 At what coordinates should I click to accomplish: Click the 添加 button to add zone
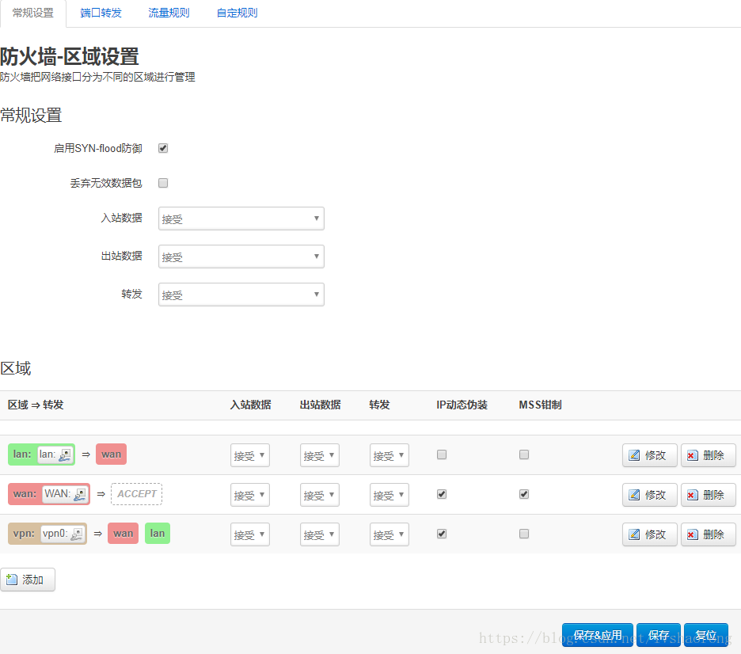28,580
